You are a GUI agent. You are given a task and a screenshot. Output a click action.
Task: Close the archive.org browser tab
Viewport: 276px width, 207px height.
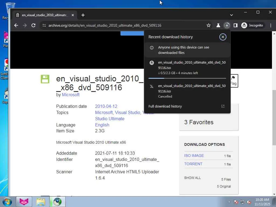click(x=73, y=15)
